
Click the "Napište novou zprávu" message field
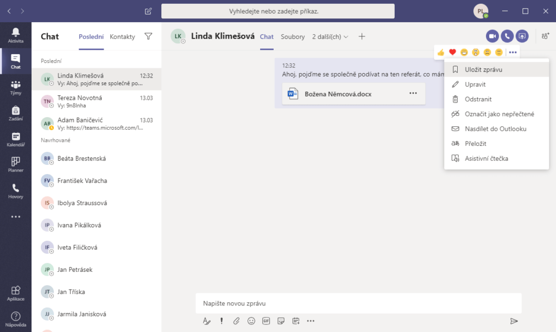point(358,303)
